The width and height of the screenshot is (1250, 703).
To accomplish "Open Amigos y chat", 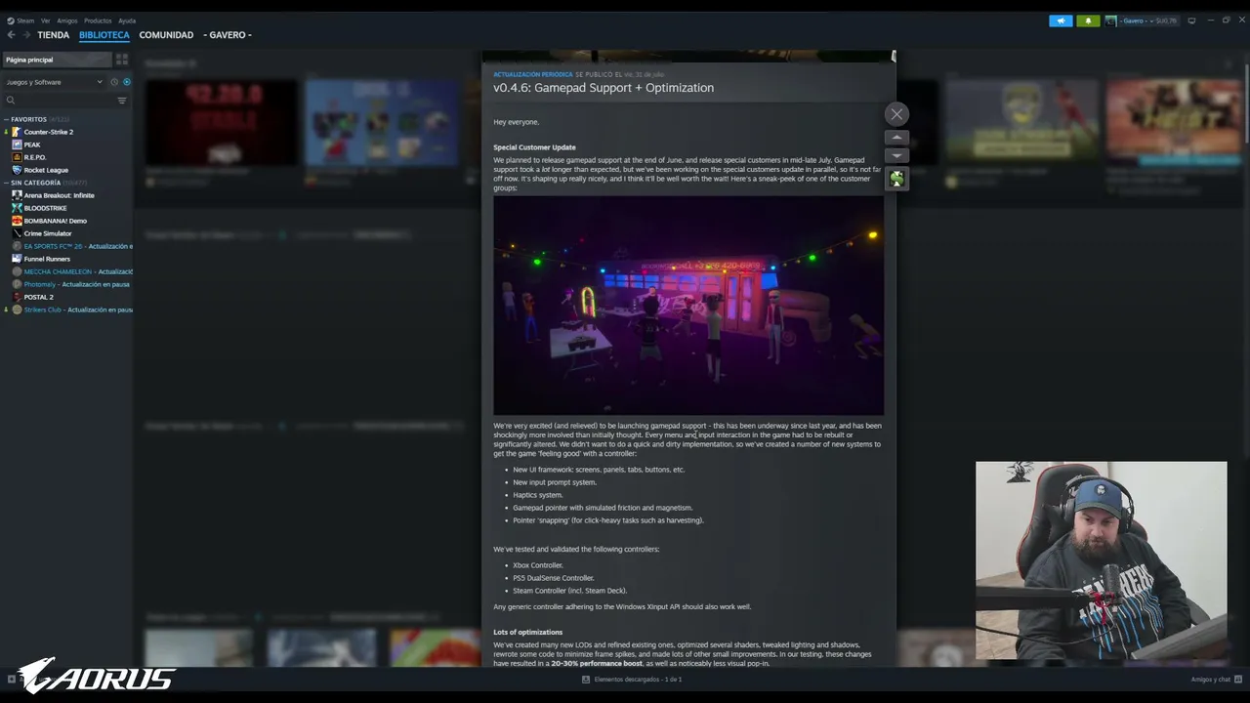I will (x=1210, y=680).
